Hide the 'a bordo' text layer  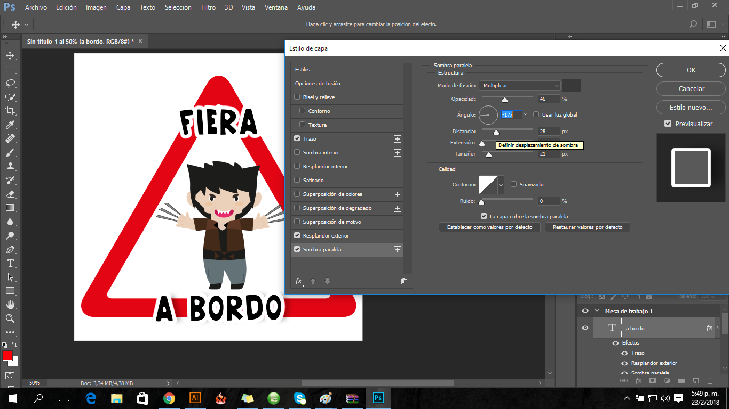[x=585, y=328]
